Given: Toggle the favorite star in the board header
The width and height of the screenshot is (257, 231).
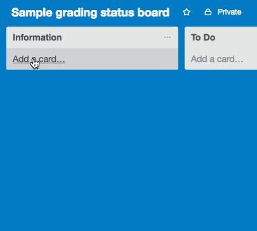Looking at the screenshot, I should 187,12.
